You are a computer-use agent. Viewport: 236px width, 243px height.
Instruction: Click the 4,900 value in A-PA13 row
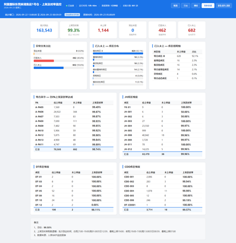[x=57, y=140]
